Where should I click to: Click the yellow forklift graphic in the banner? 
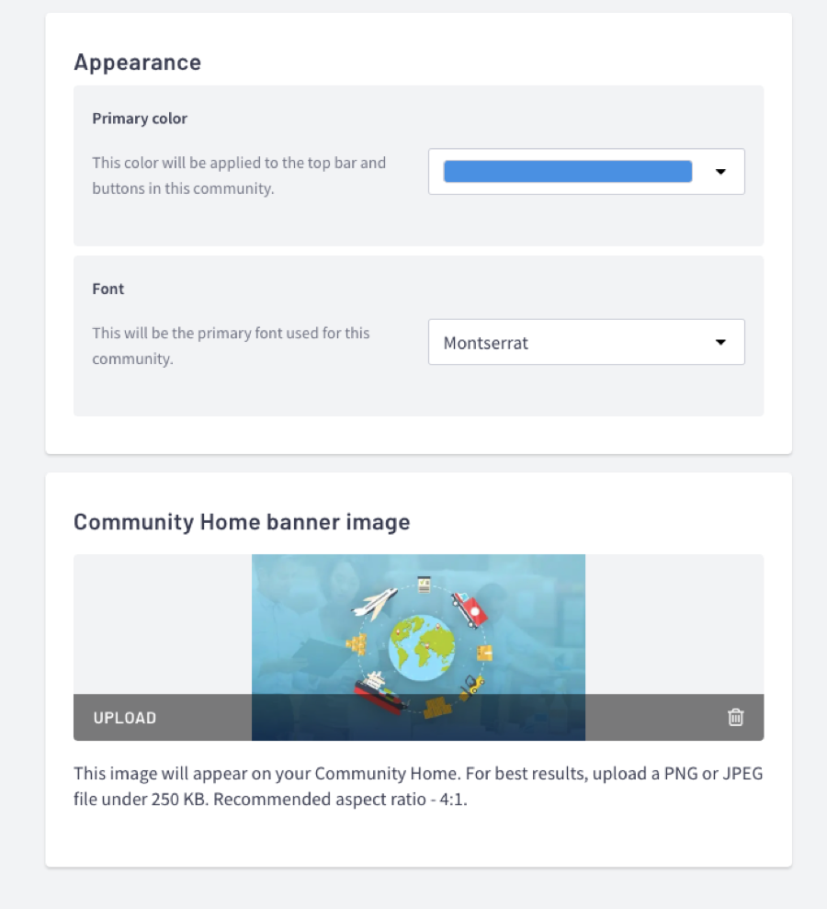click(x=472, y=685)
